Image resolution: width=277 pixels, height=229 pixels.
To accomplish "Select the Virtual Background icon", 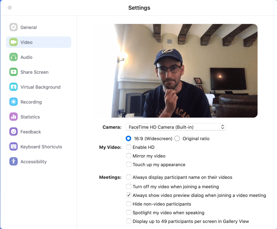I will click(14, 87).
